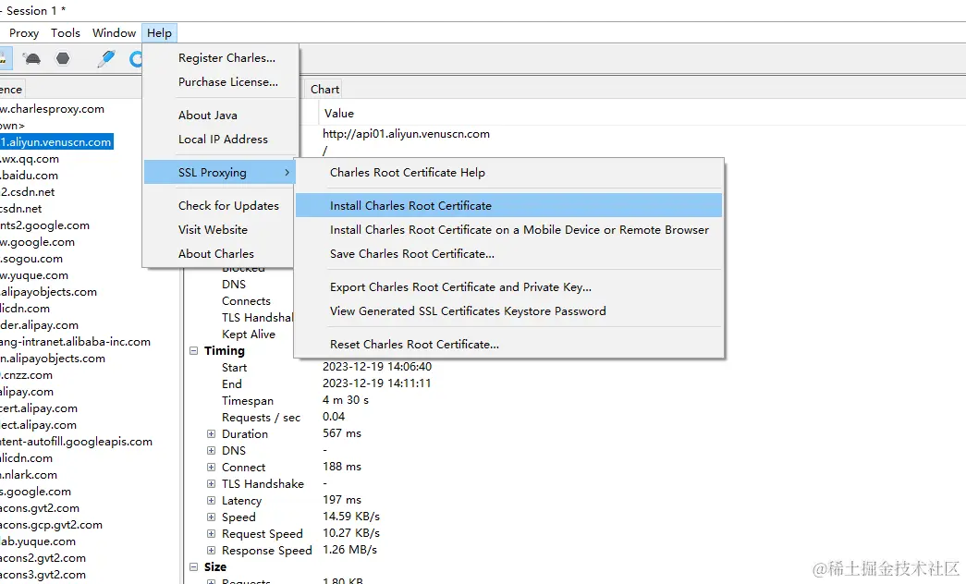Image resolution: width=966 pixels, height=584 pixels.
Task: Click the Requests / sec row label
Action: tap(262, 418)
